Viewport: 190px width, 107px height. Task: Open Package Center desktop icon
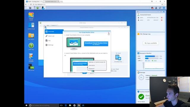coord(31,16)
